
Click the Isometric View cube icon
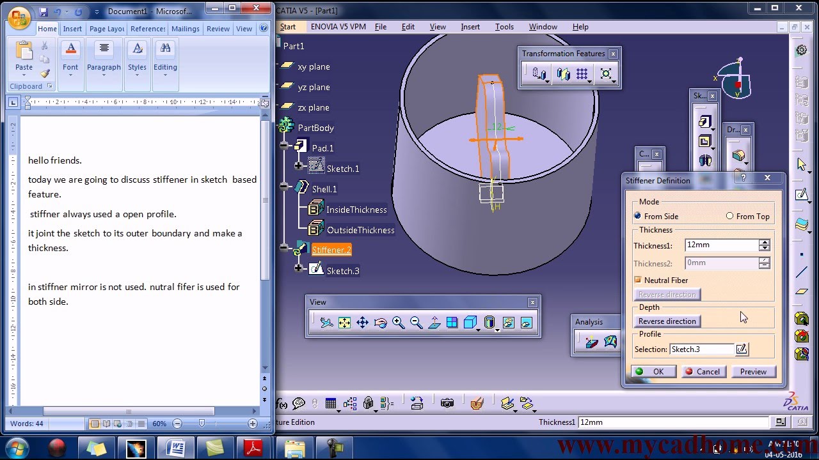tap(470, 323)
